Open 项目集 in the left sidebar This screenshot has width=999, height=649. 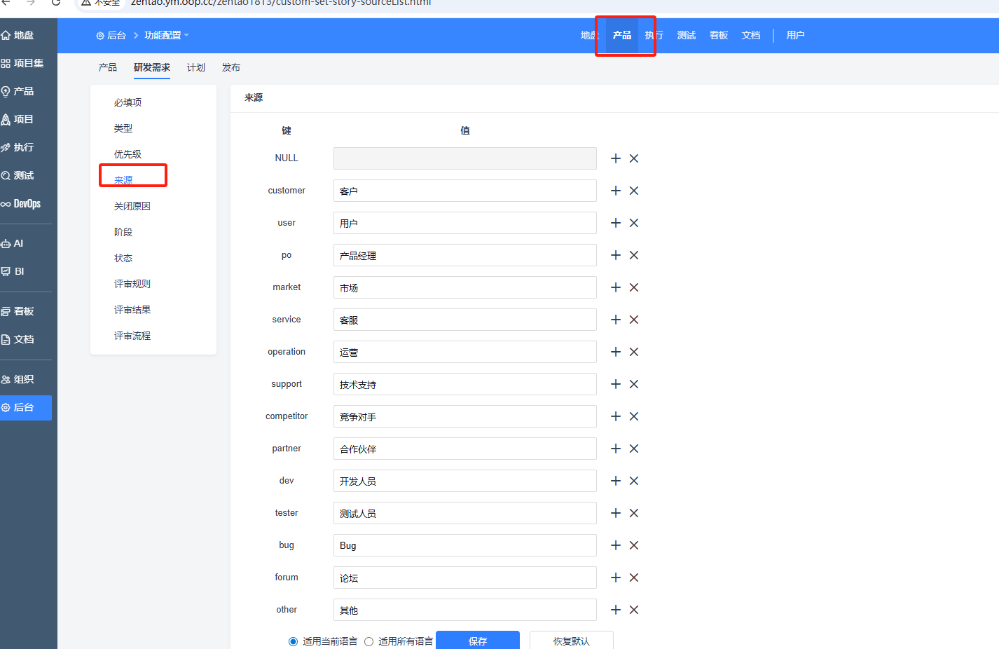click(23, 63)
